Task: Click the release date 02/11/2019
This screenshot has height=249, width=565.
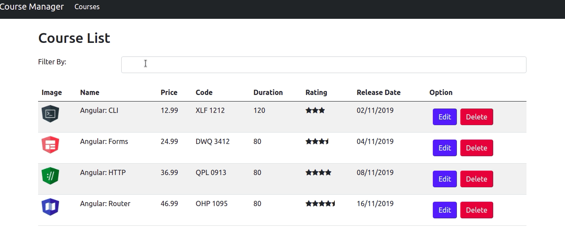Action: pyautogui.click(x=375, y=110)
